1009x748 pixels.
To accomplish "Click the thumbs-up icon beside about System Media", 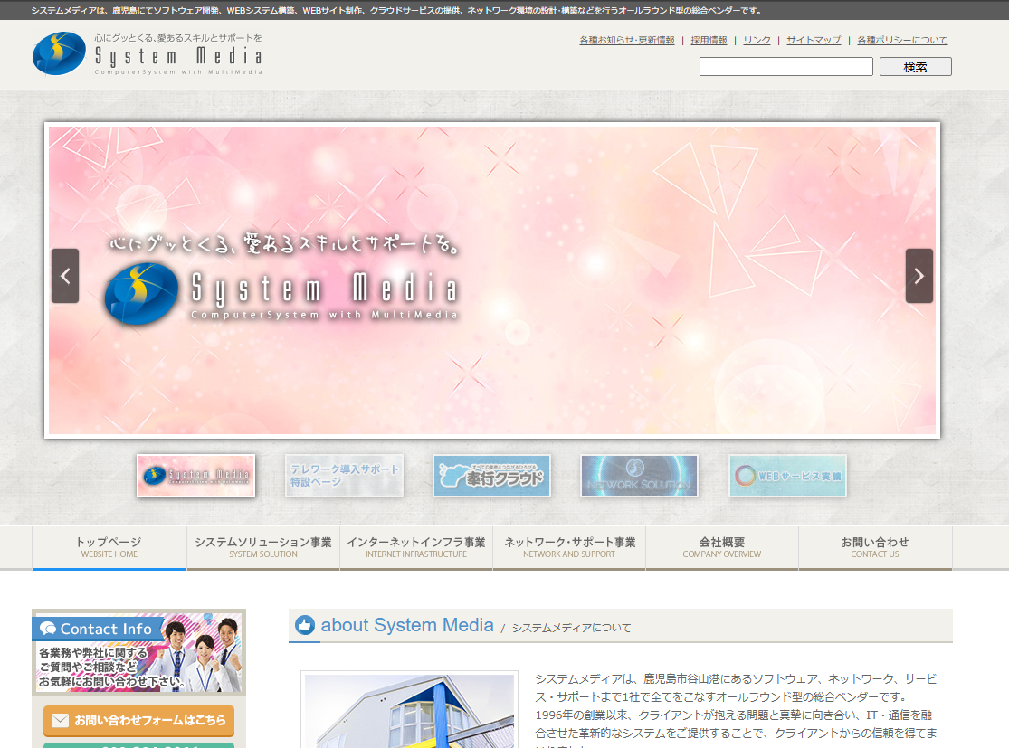I will pos(305,625).
